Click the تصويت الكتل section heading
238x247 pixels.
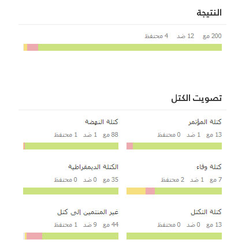(x=196, y=98)
